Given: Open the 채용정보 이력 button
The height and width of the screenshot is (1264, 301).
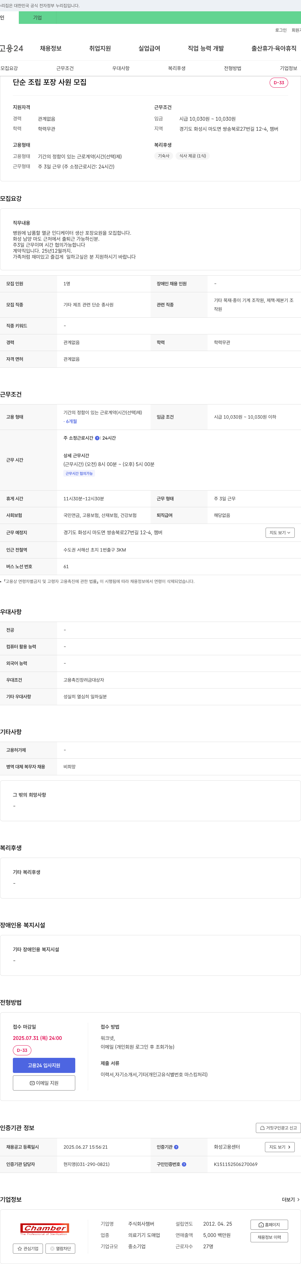Looking at the screenshot, I should pyautogui.click(x=269, y=1238).
